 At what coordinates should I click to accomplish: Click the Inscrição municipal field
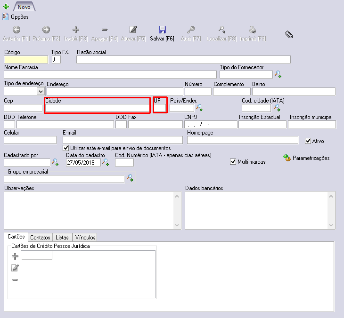coord(312,124)
